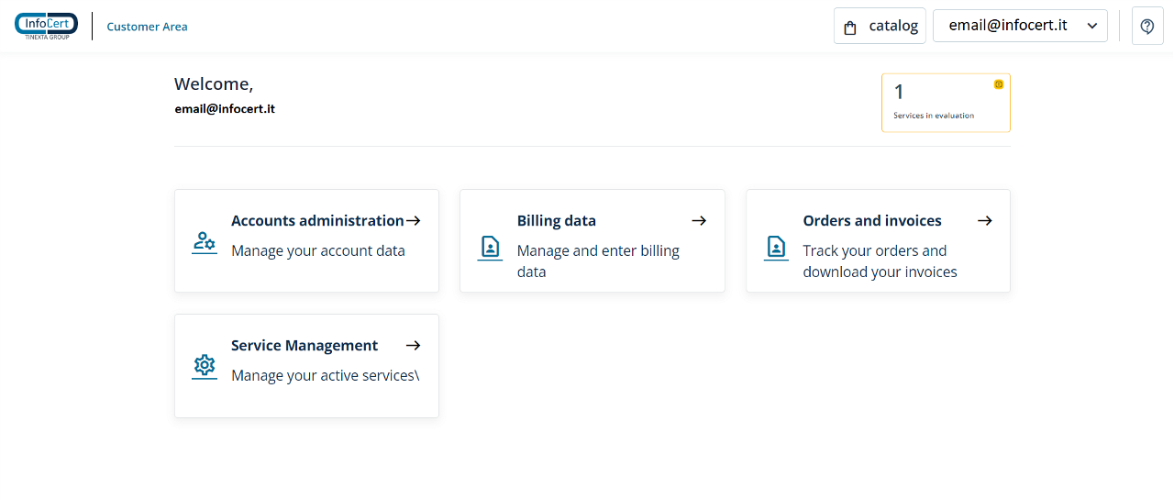This screenshot has width=1174, height=499.
Task: Click the Accounts administration user-gear icon
Action: pos(204,242)
